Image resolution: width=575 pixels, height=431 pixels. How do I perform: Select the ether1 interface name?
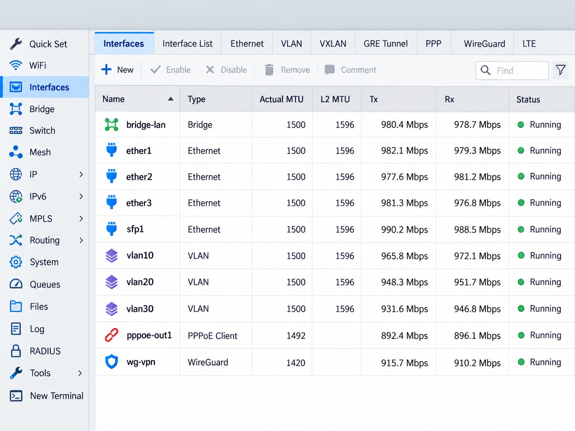click(x=139, y=151)
